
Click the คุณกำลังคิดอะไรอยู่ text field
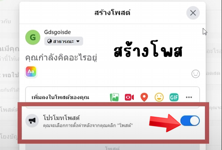61,58
